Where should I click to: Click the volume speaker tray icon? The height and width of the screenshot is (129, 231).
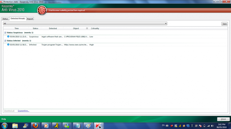click(x=212, y=126)
